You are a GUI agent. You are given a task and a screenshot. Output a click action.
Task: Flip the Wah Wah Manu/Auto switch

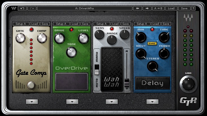97,70
